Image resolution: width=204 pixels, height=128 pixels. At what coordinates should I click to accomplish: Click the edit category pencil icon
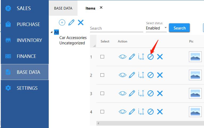click(71, 22)
